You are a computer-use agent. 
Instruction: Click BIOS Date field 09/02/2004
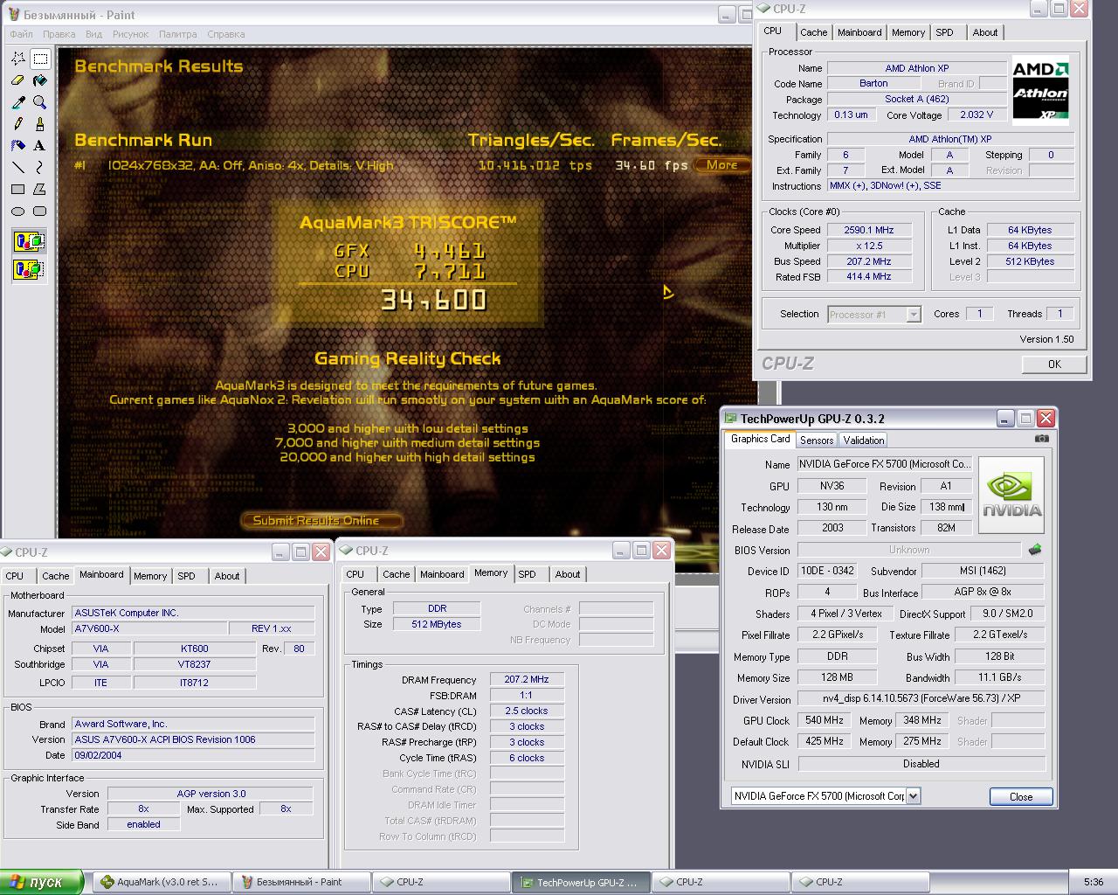tap(193, 755)
